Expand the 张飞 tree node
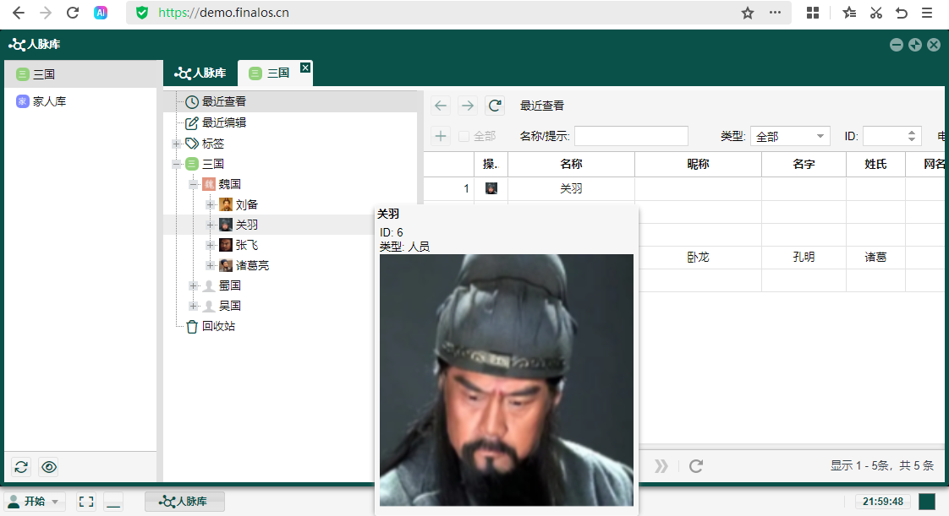The height and width of the screenshot is (516, 949). tap(211, 245)
